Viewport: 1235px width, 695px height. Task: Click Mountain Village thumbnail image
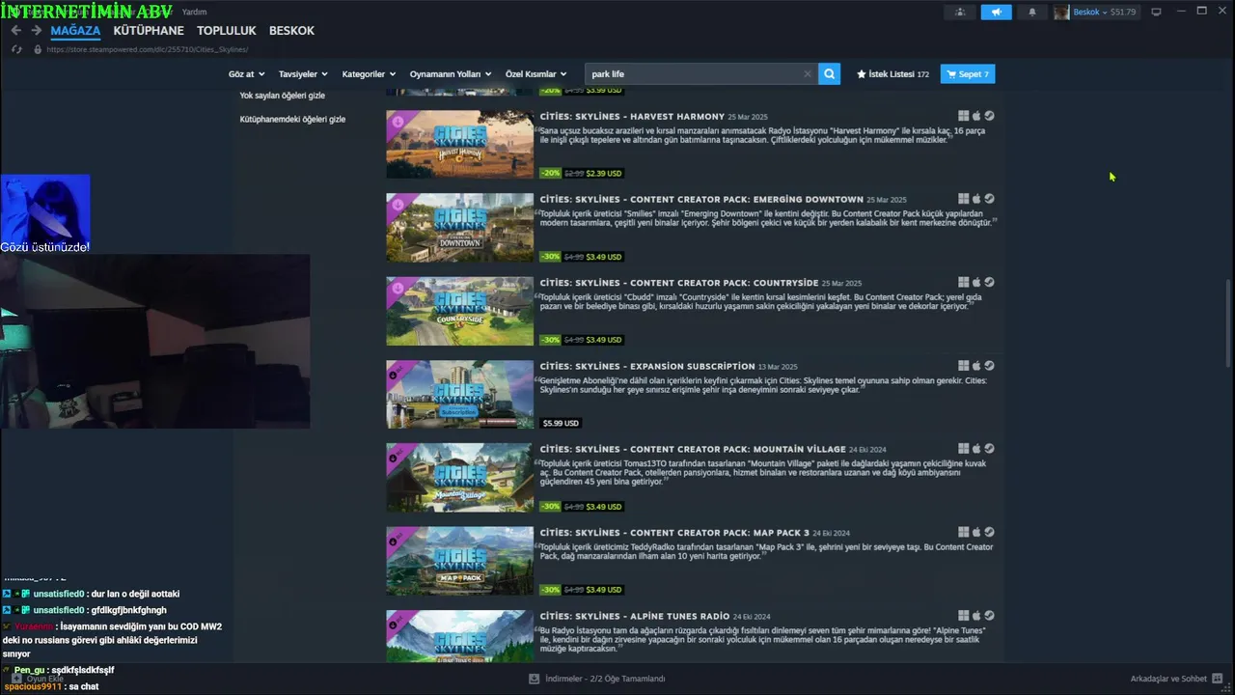click(459, 478)
